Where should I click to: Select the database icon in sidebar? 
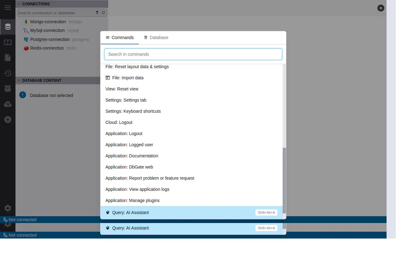pos(8,27)
